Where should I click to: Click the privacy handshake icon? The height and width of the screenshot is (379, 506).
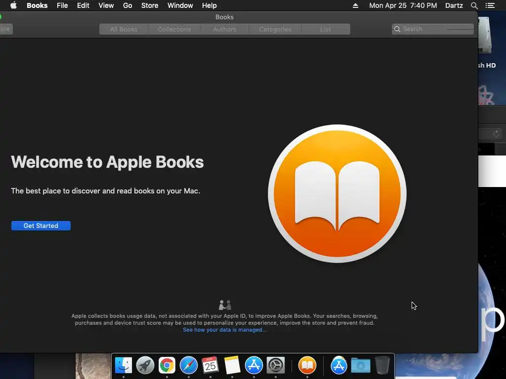point(225,304)
